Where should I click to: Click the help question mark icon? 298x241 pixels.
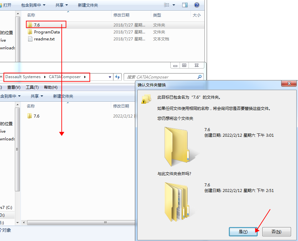pos(197,5)
